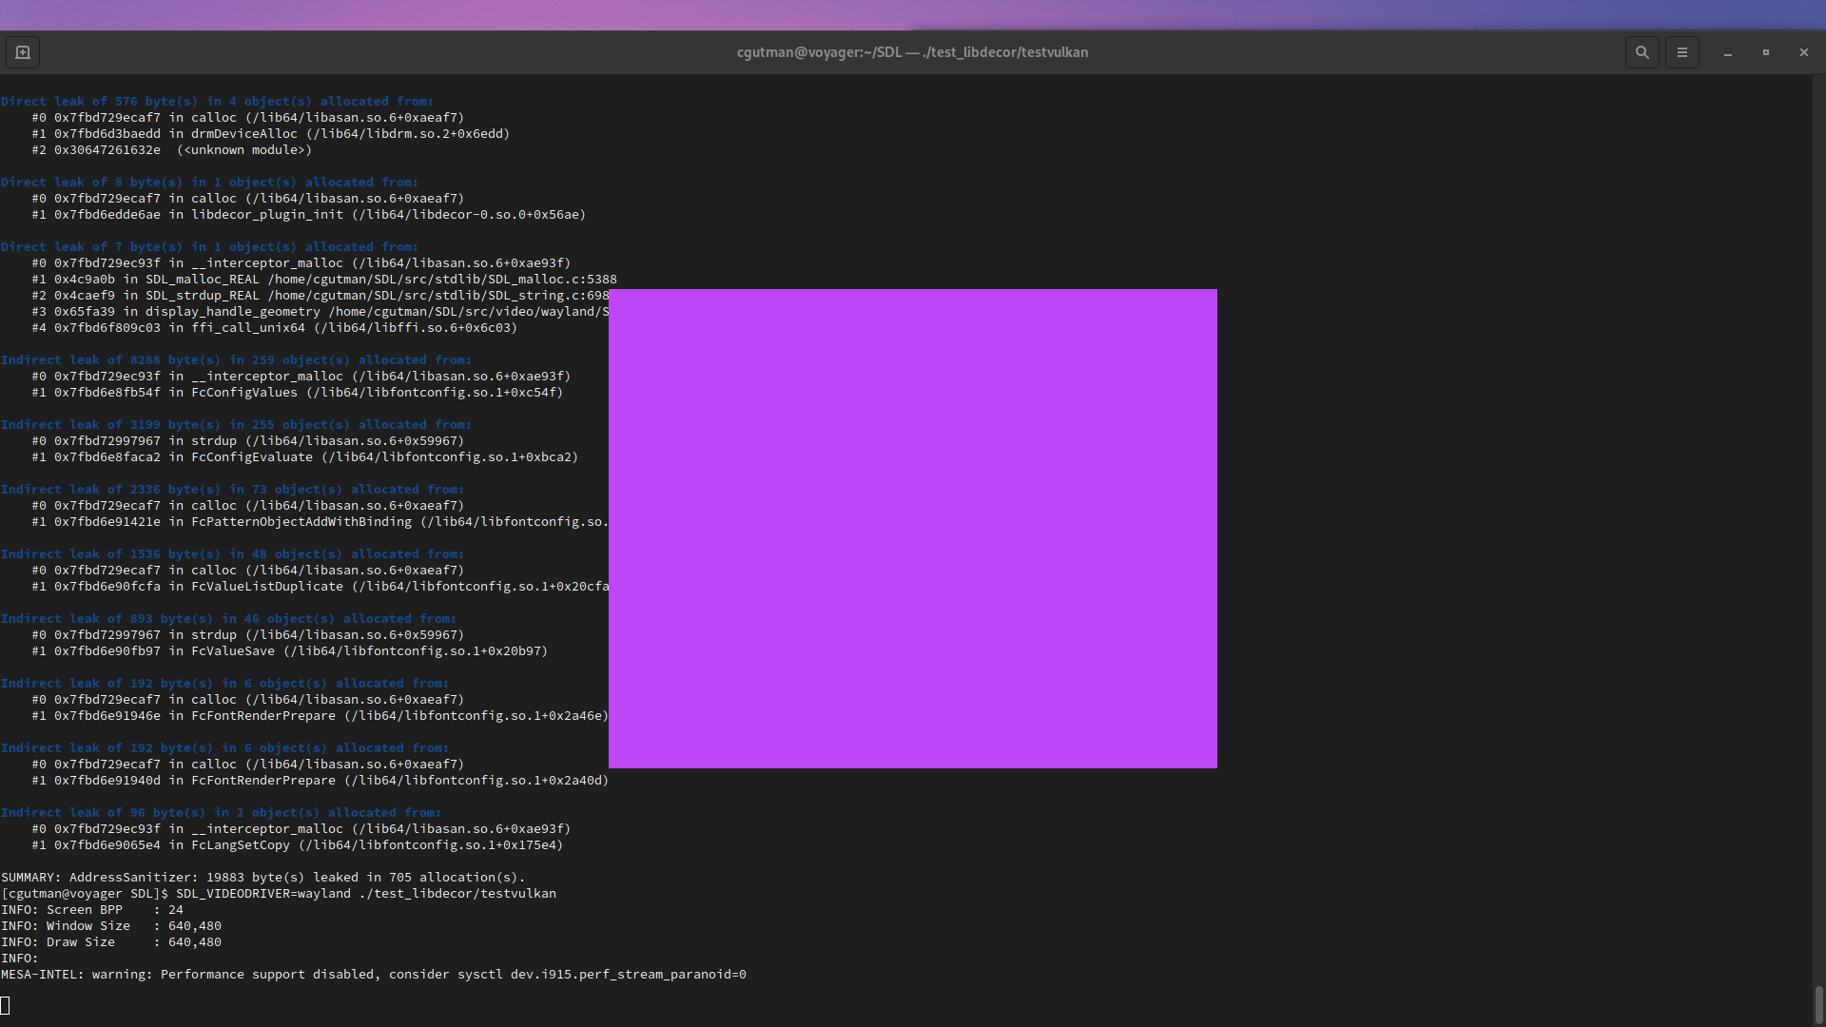Click the restore window icon

click(1765, 52)
